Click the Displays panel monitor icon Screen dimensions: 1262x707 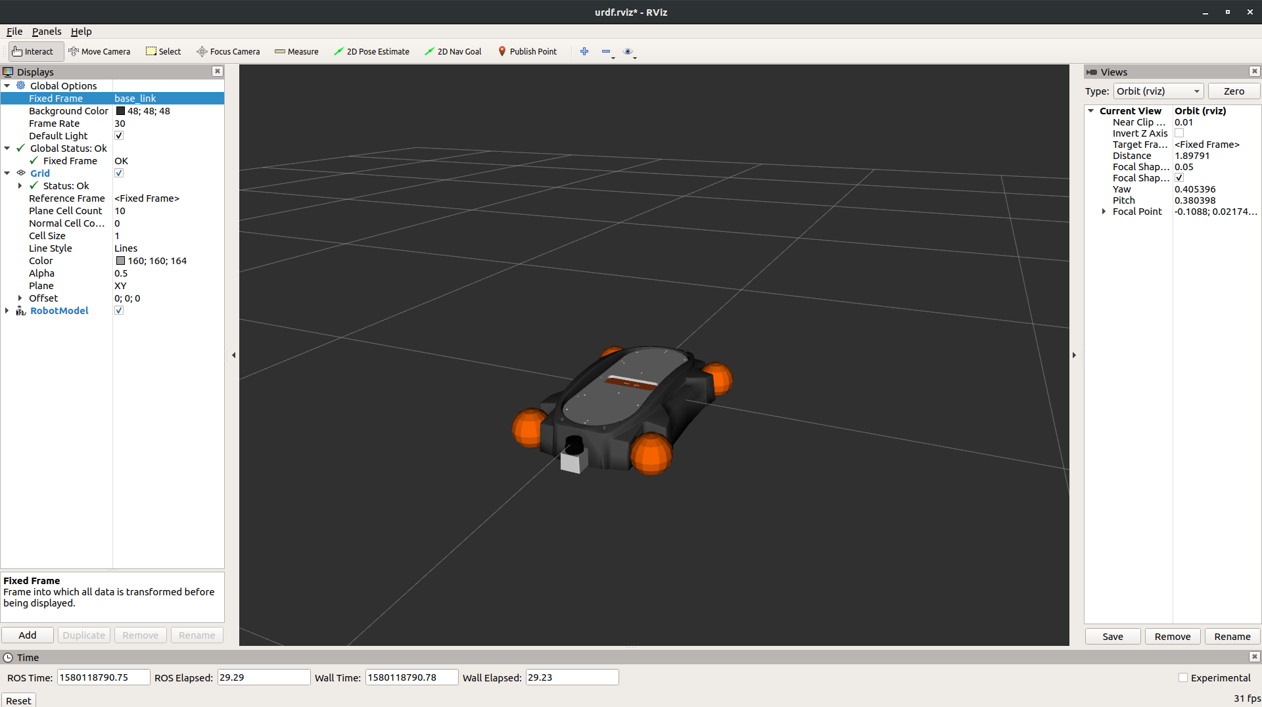tap(8, 72)
